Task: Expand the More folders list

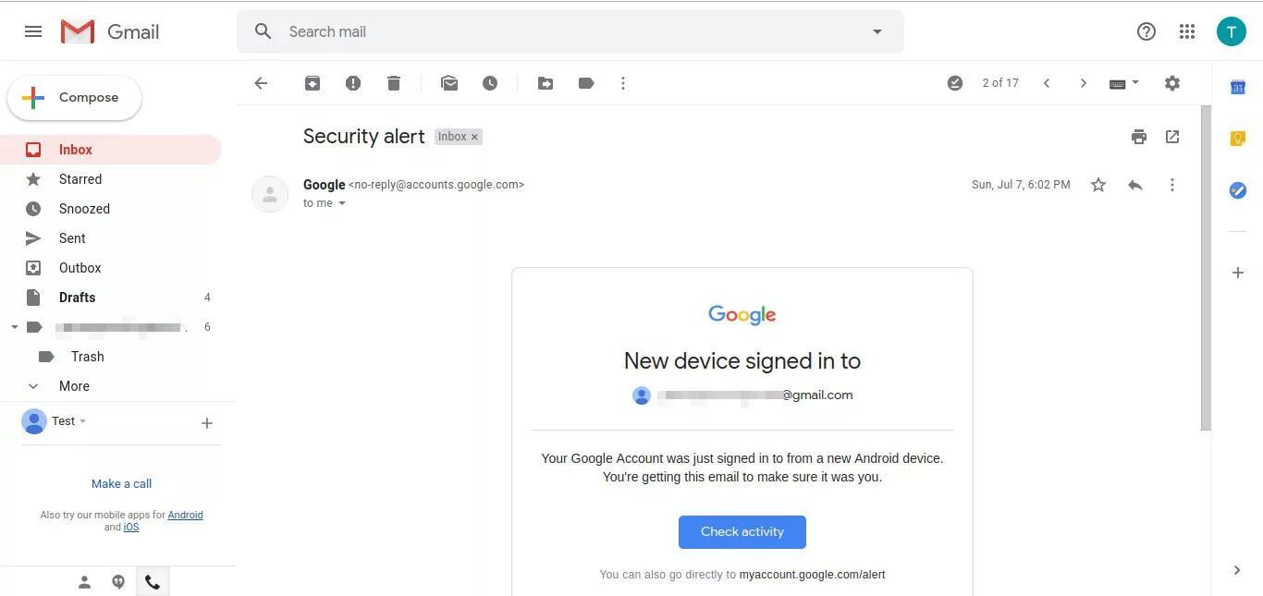Action: click(x=74, y=386)
